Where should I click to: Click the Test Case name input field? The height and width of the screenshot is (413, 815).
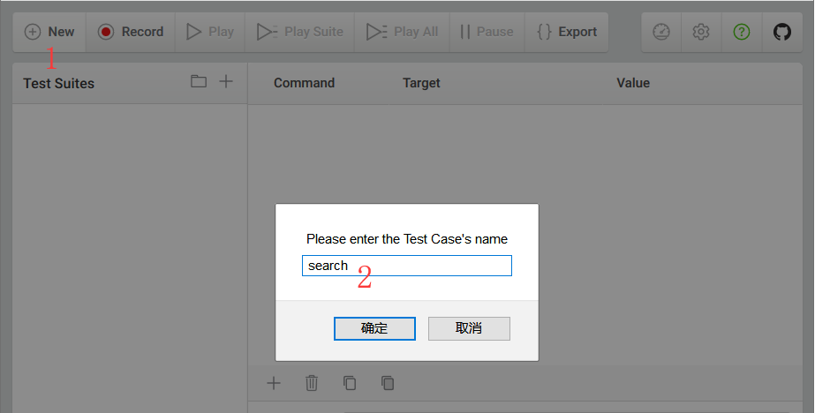(407, 266)
